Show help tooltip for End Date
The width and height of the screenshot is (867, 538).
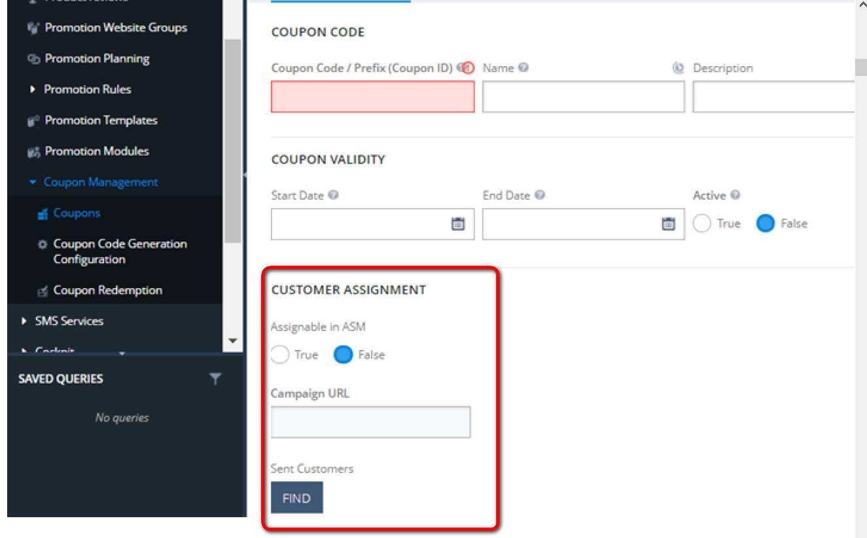coord(540,195)
